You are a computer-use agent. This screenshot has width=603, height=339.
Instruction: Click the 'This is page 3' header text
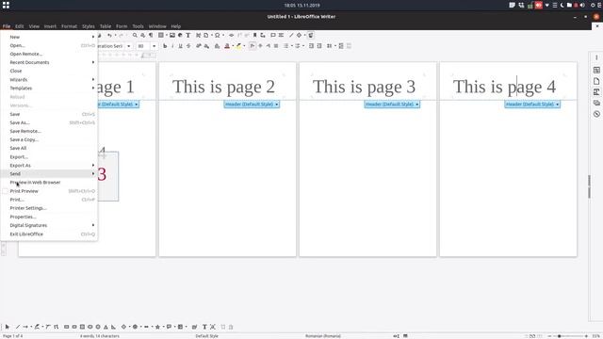click(x=365, y=87)
